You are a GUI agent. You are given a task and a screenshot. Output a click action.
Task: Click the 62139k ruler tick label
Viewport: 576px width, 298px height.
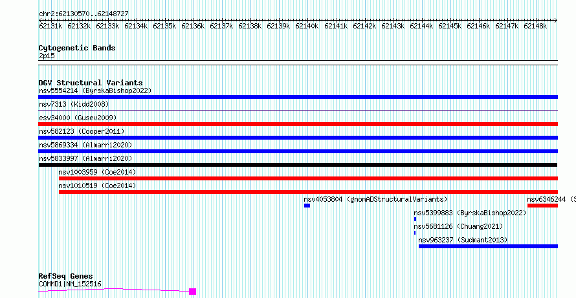pos(278,27)
